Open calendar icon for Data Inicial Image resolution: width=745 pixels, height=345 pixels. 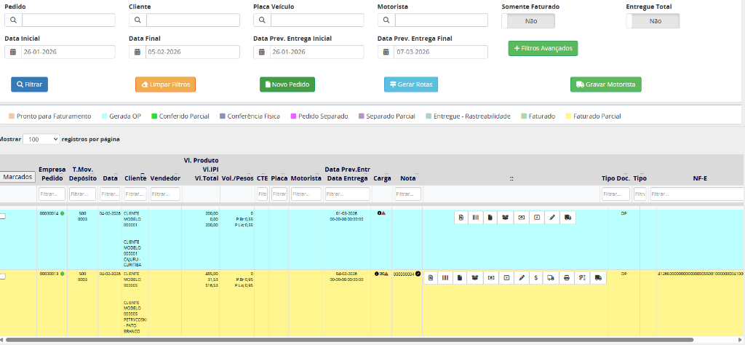(13, 52)
